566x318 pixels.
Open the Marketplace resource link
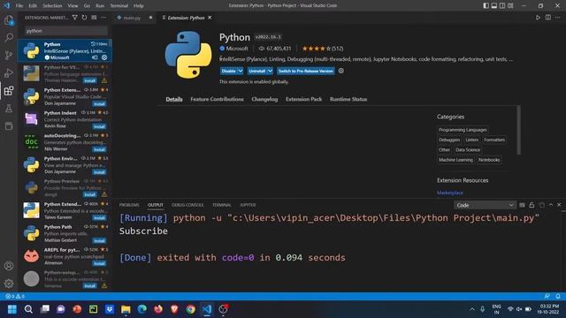450,193
